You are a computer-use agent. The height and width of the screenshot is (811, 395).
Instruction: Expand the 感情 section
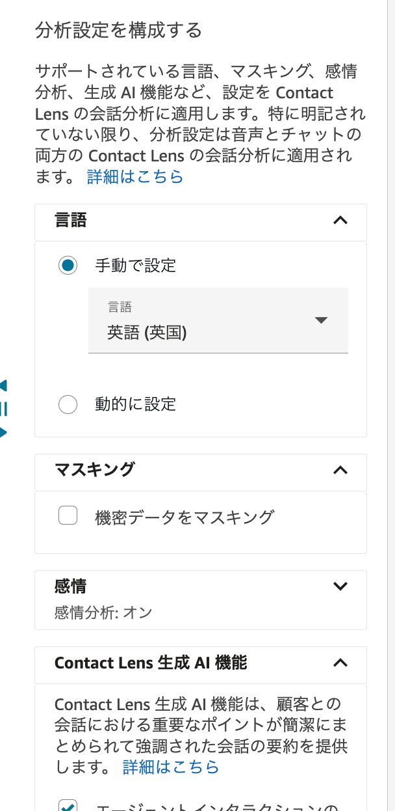click(x=341, y=586)
